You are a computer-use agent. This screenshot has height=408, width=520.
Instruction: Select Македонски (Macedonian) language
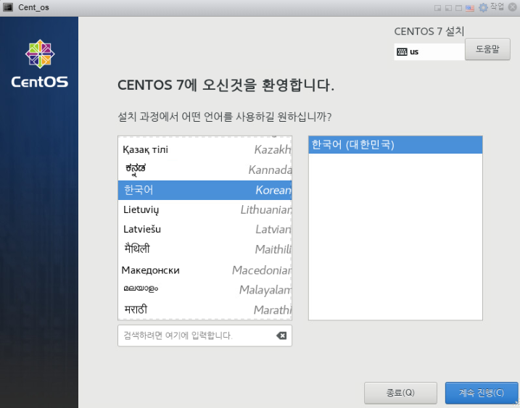point(205,270)
